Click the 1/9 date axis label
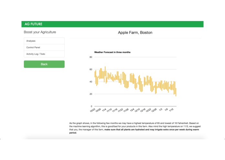The height and width of the screenshot is (160, 225). (166, 109)
